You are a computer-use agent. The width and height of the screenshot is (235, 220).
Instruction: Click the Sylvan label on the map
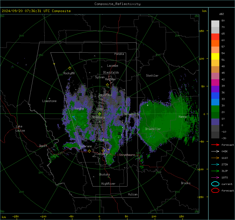click(100, 77)
